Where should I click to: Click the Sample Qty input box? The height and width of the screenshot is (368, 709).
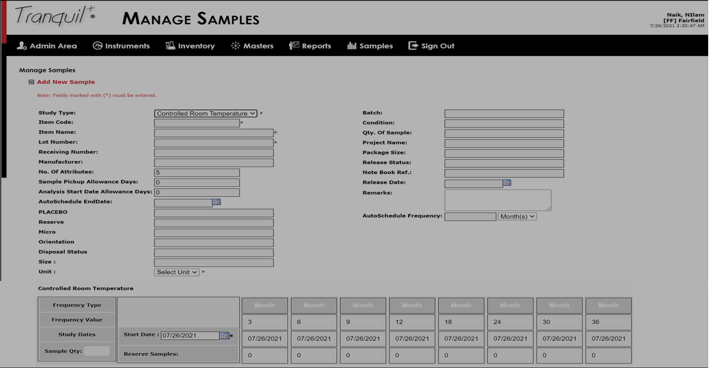[x=97, y=351]
